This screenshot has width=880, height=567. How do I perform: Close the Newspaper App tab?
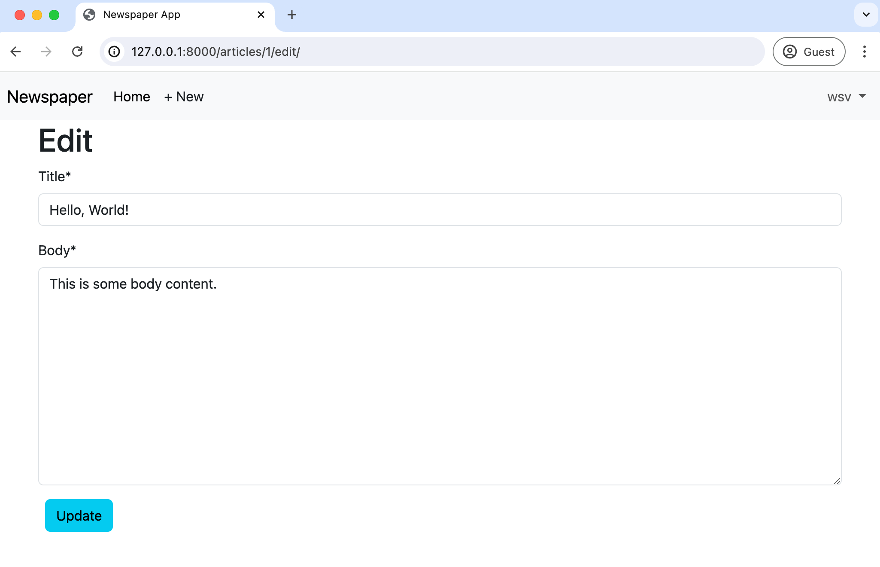coord(261,15)
